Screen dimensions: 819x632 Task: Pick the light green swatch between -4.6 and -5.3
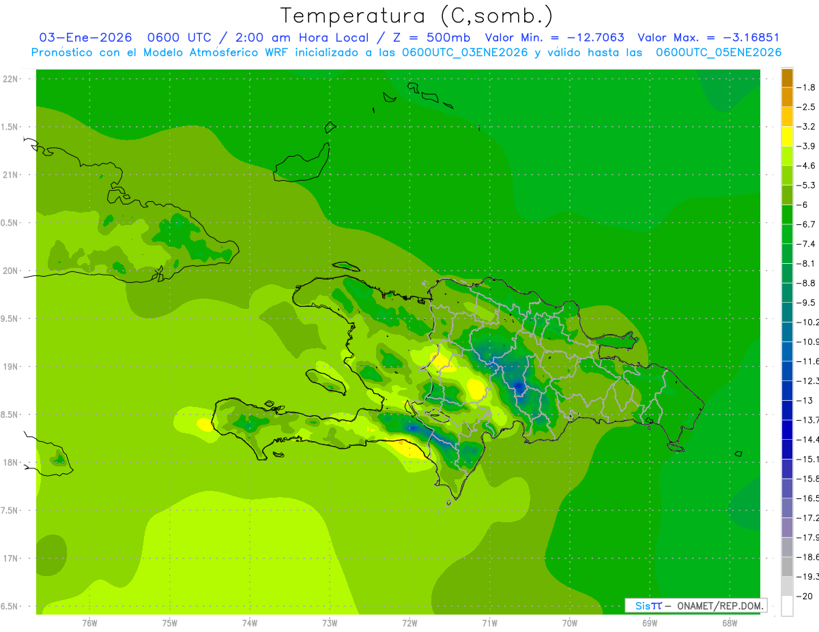click(787, 175)
